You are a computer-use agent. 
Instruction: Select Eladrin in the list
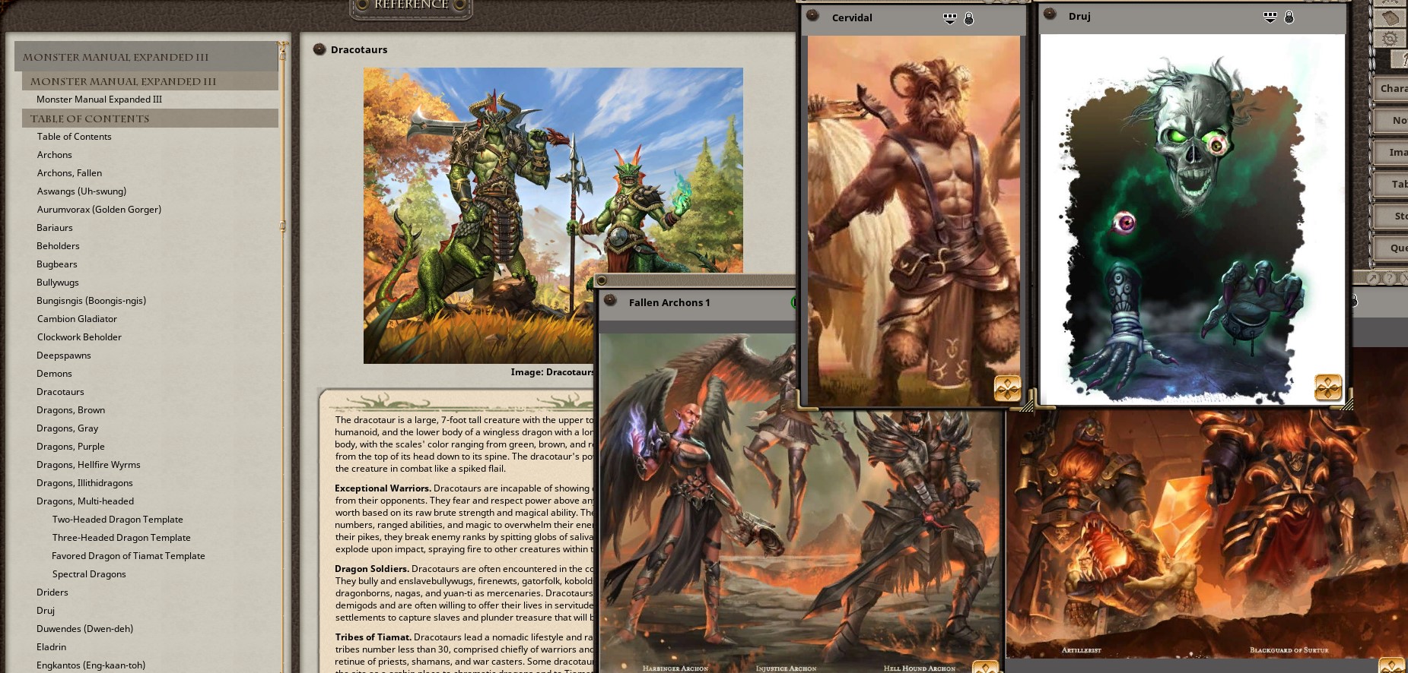(x=51, y=647)
